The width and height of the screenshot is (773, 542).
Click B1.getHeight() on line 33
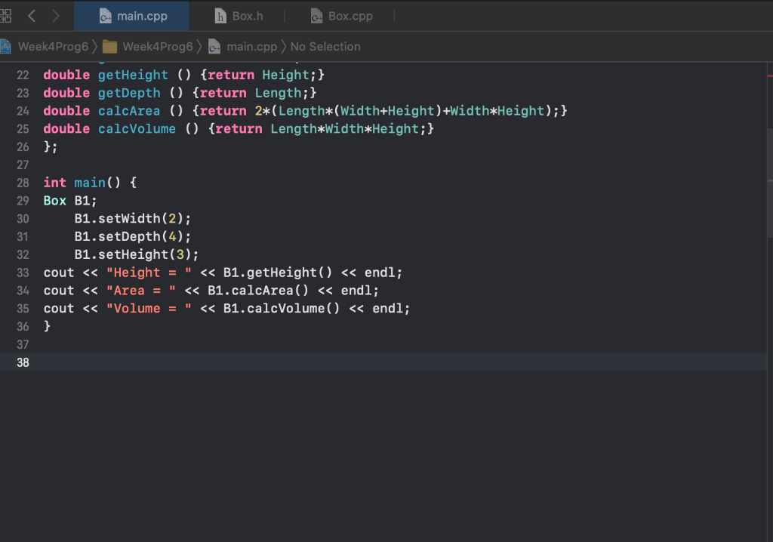point(278,273)
